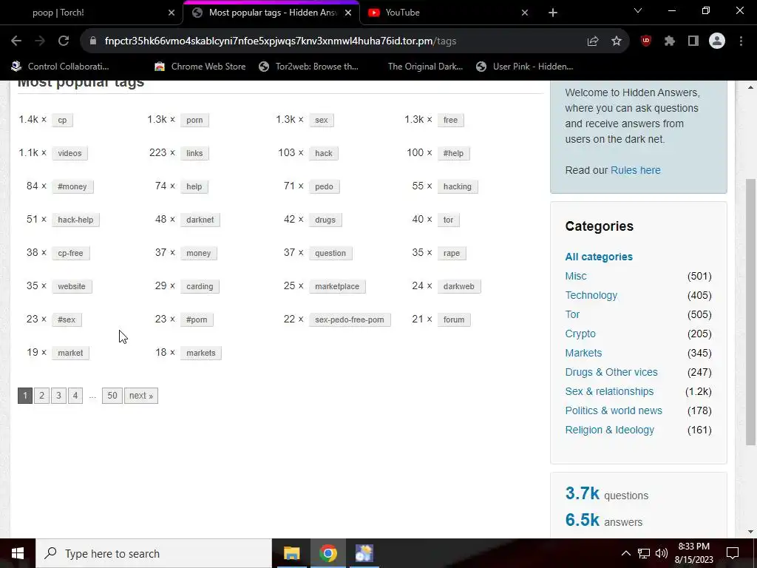757x568 pixels.
Task: Open the question tag
Action: point(330,253)
